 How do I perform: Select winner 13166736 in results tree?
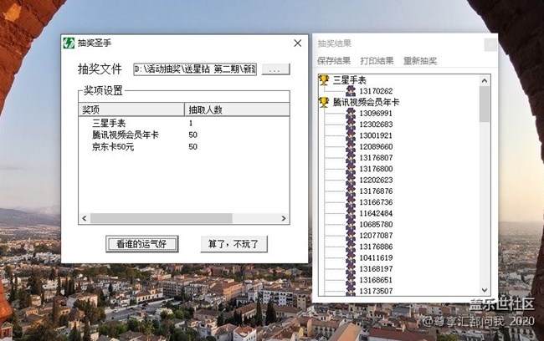[376, 202]
